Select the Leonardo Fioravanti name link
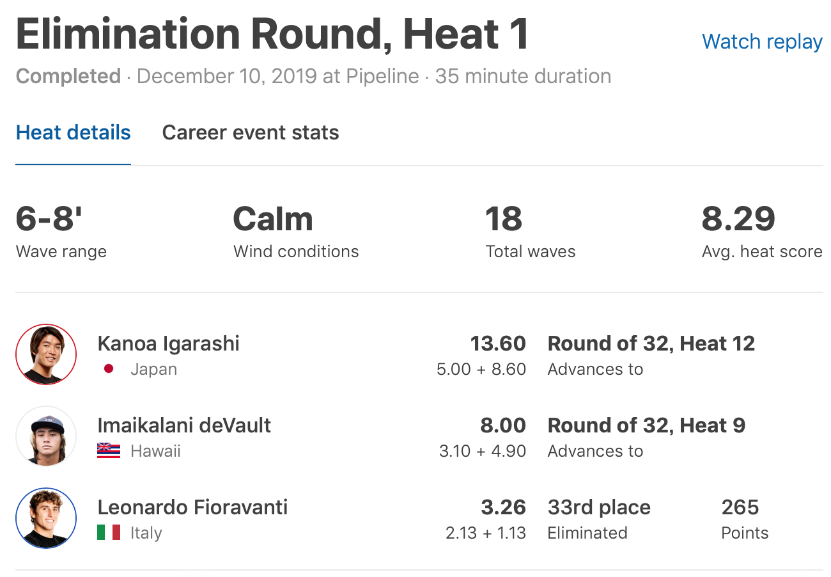 tap(192, 507)
